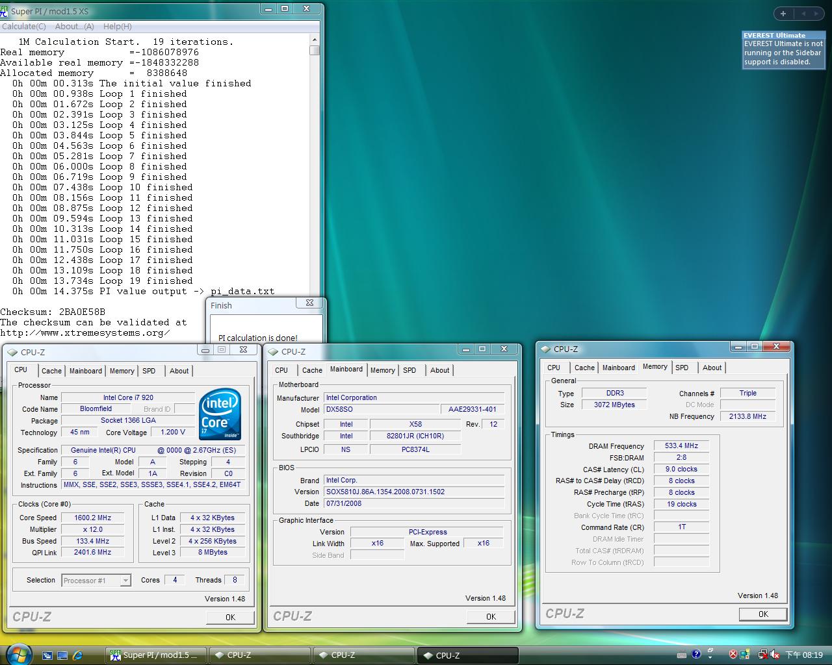Click OK in left CPU-Z window
The width and height of the screenshot is (832, 665).
pyautogui.click(x=230, y=617)
